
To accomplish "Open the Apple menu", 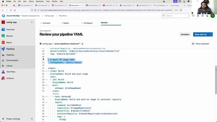I will tap(3, 1).
